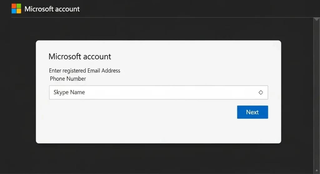
Task: Click the 'Microsoft account' card heading
Action: (80, 57)
